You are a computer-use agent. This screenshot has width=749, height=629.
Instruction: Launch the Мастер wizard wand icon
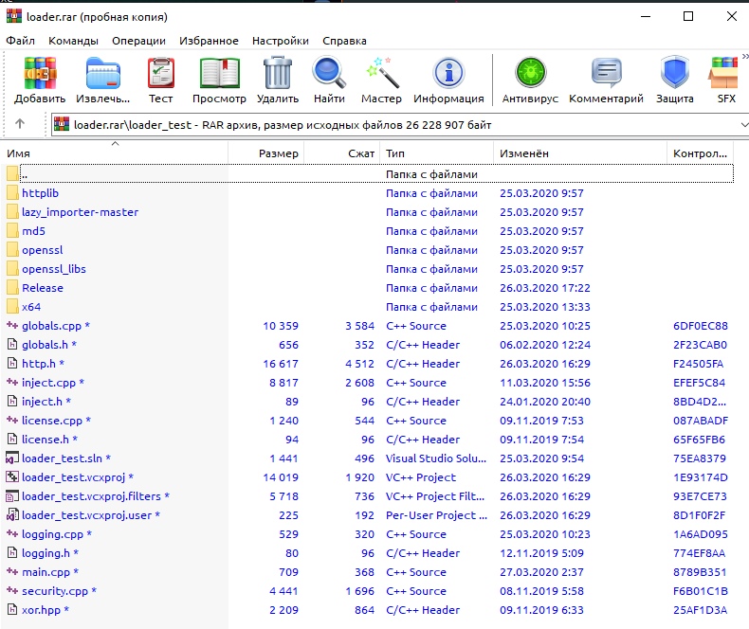(x=382, y=73)
